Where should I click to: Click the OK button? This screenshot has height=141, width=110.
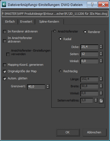coord(68,132)
